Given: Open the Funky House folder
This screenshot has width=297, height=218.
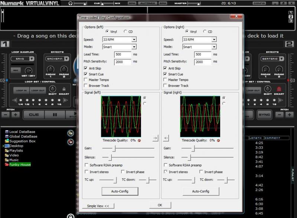Looking at the screenshot, I should (20, 165).
